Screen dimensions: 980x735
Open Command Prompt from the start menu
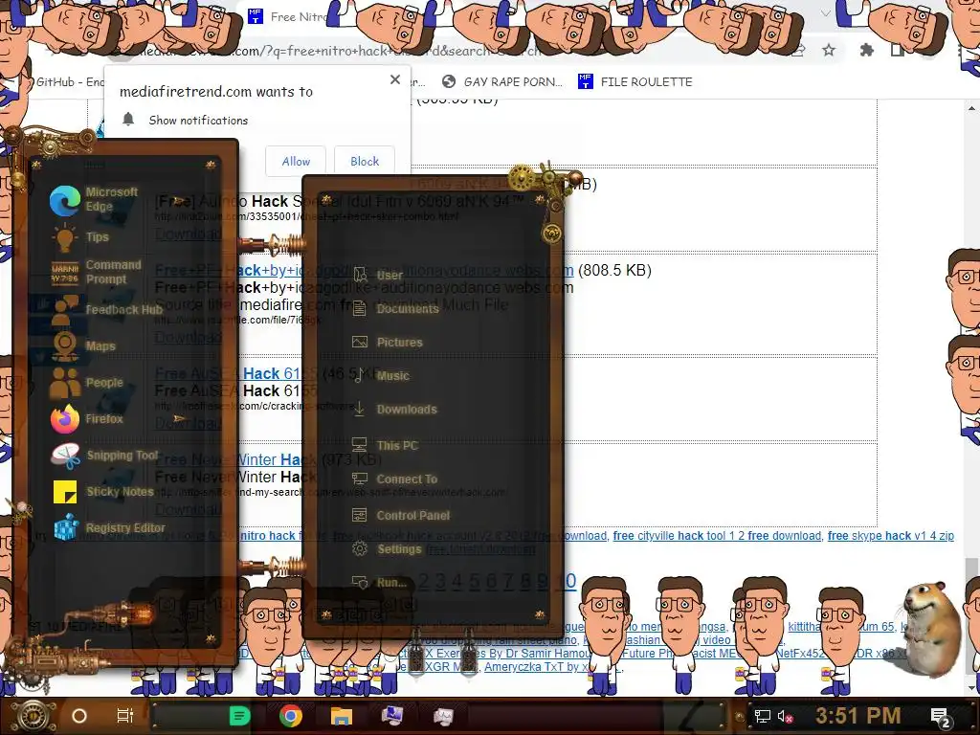point(96,273)
